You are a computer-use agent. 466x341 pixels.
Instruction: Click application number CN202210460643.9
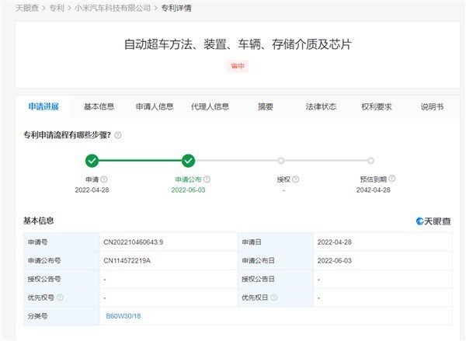pyautogui.click(x=133, y=242)
